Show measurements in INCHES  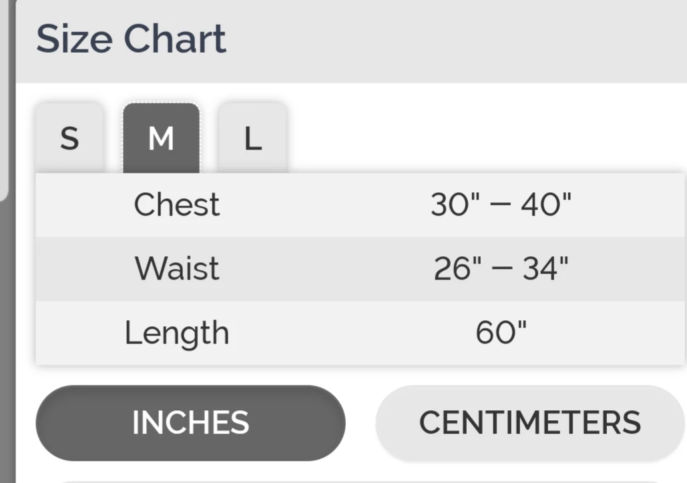(190, 423)
